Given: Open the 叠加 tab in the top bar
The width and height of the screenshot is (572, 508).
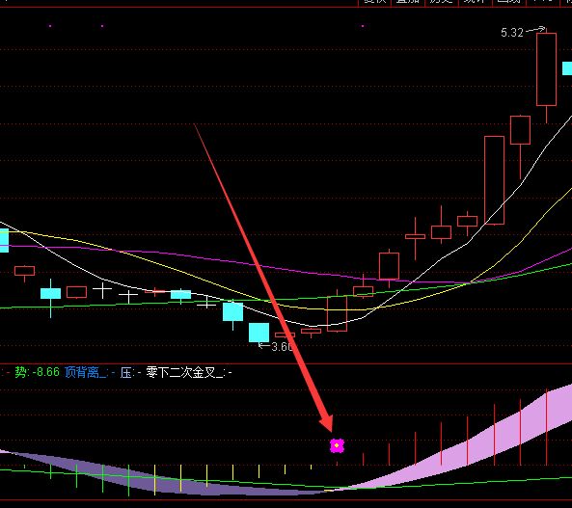Looking at the screenshot, I should pyautogui.click(x=408, y=2).
